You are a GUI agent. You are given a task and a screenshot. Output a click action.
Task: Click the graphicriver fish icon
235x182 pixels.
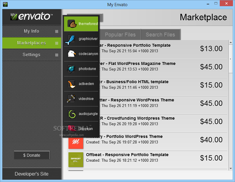pyautogui.click(x=70, y=40)
